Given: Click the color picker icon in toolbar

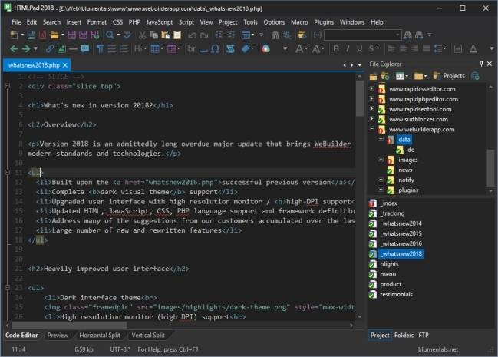Looking at the screenshot, I should point(265,49).
